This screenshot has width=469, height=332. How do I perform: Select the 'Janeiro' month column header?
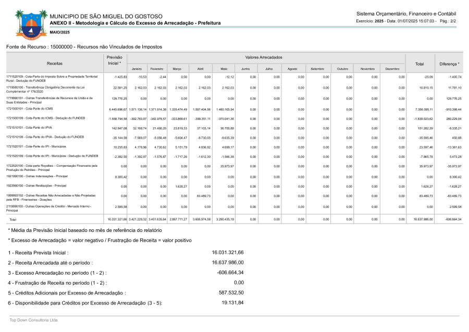click(137, 69)
